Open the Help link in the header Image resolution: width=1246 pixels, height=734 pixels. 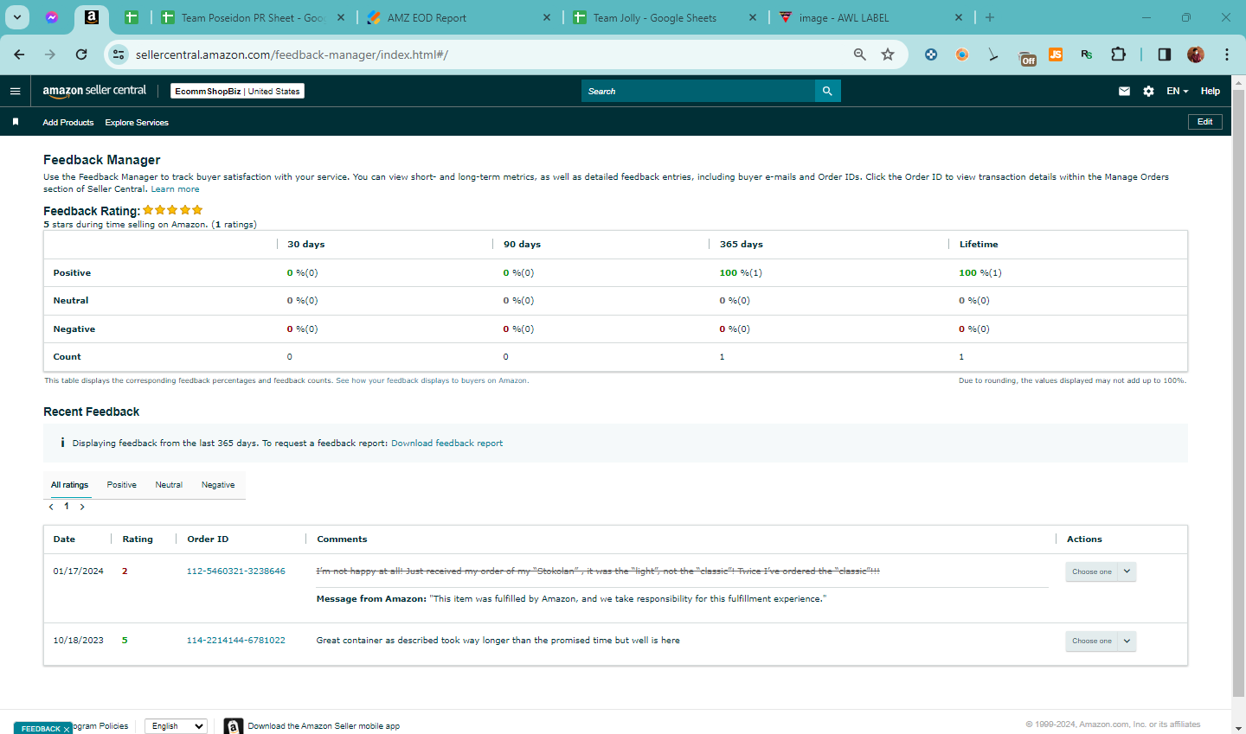1211,91
